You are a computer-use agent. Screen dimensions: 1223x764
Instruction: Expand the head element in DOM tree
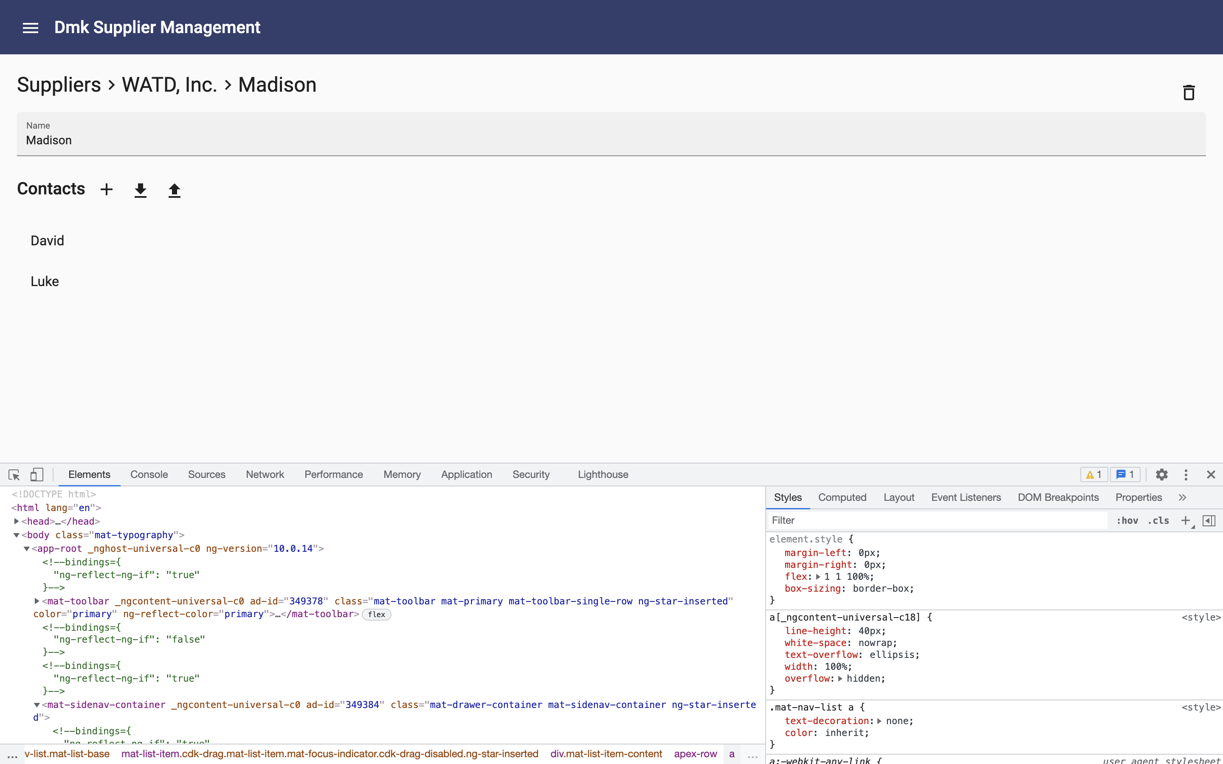point(16,521)
